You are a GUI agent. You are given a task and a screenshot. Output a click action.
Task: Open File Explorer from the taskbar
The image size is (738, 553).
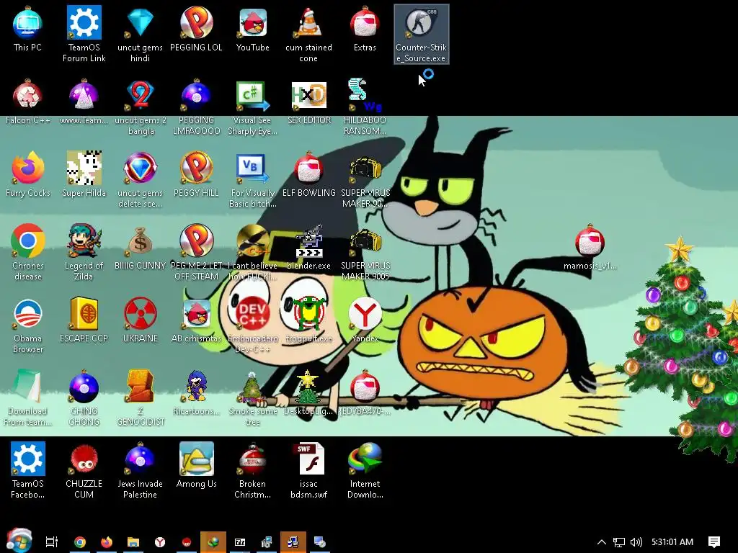coord(133,542)
